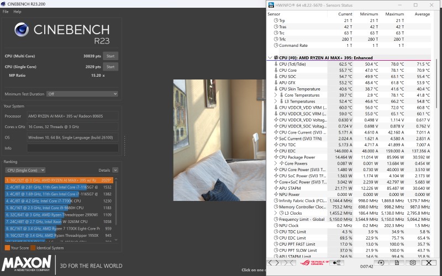Expand the L3 Temperatures row
Screen dimensions: 442x276
pyautogui.click(x=276, y=101)
